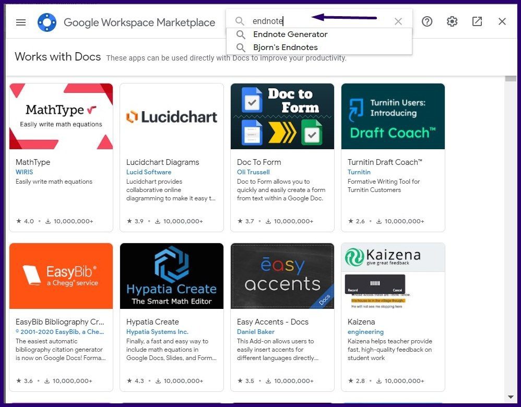Screen dimensions: 521x407
Task: Open the MathType banner thumbnail
Action: coord(61,116)
